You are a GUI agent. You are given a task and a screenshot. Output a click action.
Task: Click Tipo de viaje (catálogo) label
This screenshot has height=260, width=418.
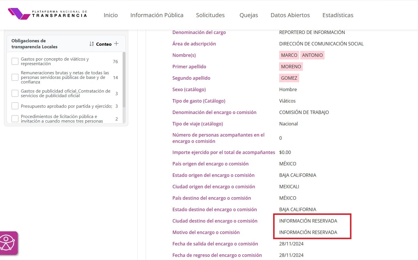198,124
